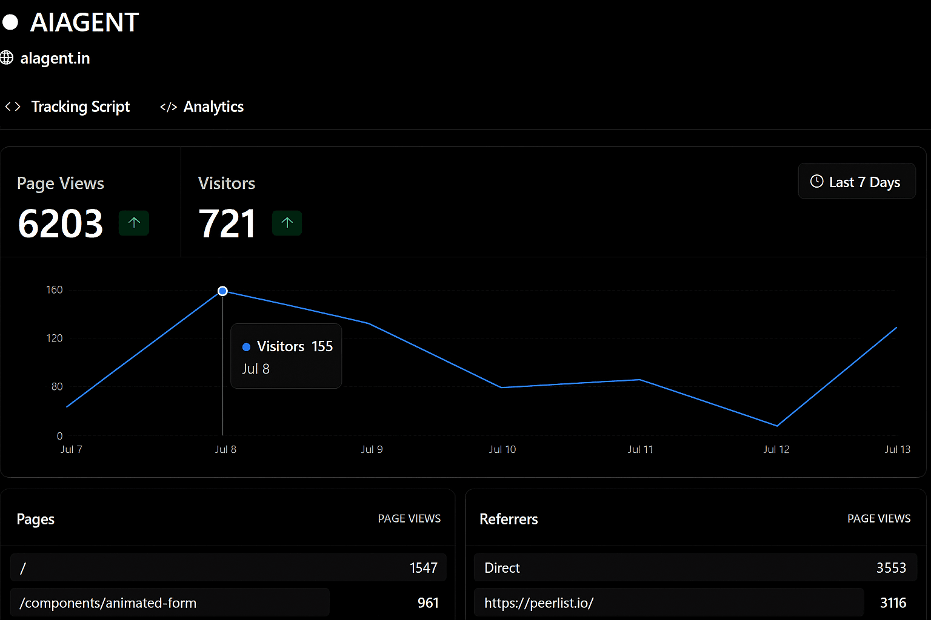Click the green up-arrow beside Visitors count
The width and height of the screenshot is (931, 620).
pos(287,223)
